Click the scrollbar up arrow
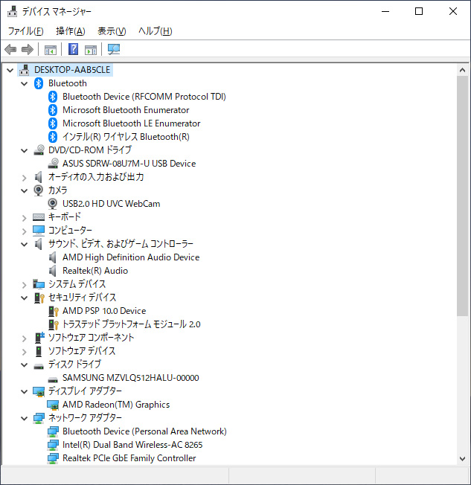This screenshot has width=471, height=485. [462, 70]
